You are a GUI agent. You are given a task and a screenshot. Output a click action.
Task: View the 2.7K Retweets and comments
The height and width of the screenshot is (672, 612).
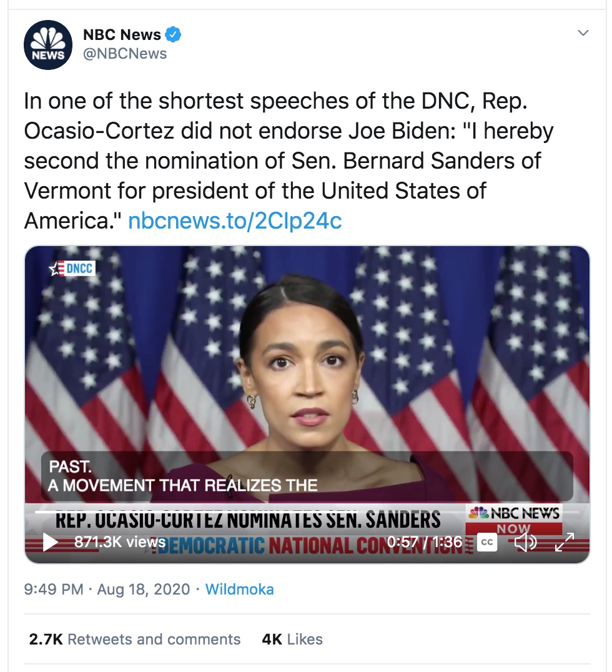134,639
